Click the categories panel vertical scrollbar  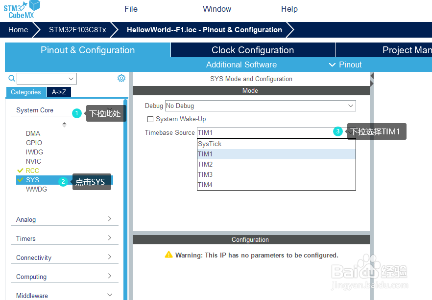point(125,199)
